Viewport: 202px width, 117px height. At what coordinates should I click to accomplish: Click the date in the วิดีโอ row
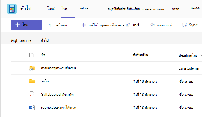pos(145,81)
